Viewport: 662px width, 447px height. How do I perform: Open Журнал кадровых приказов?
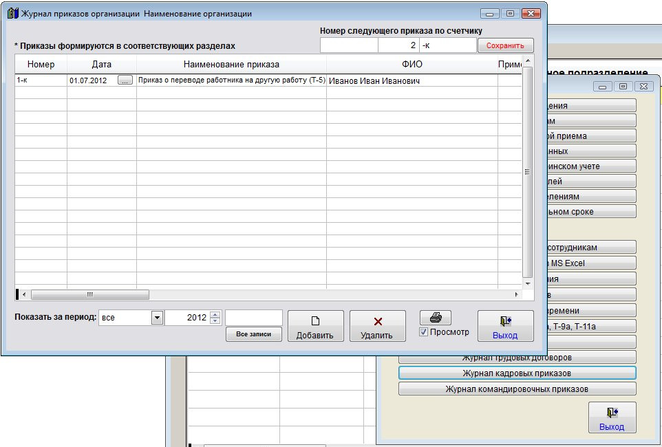click(x=517, y=373)
